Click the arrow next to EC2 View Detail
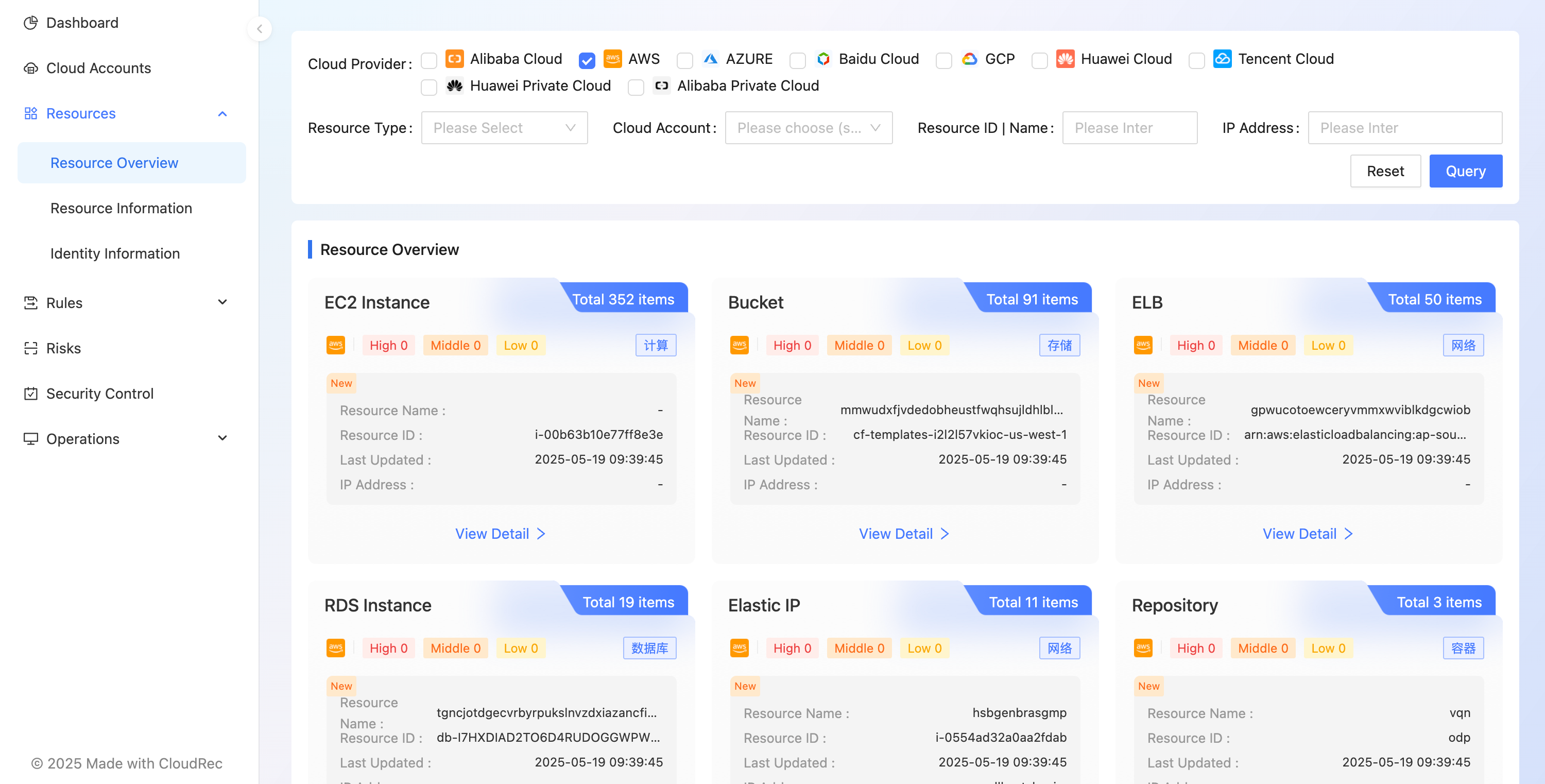 click(541, 534)
